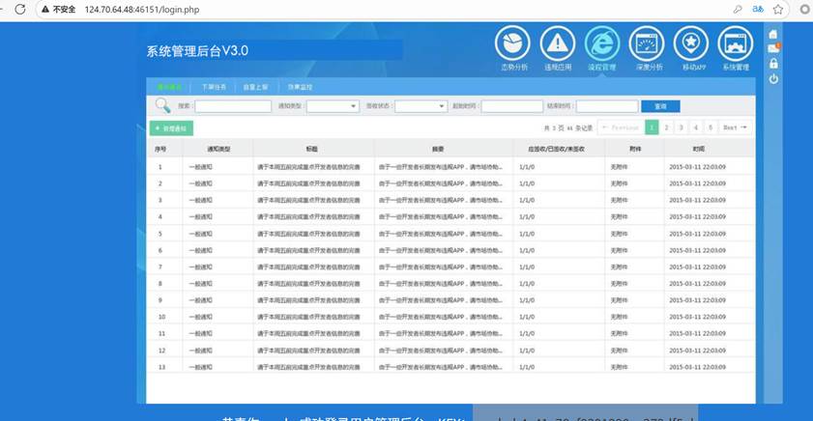Click the 时间 column header
Screen dimensions: 813x421
pos(698,149)
